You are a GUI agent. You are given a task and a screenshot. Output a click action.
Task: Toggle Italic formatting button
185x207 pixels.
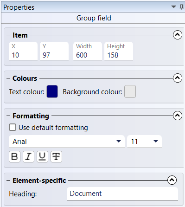tap(28, 156)
